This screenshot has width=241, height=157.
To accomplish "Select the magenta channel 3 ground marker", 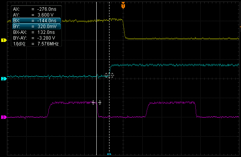I will pyautogui.click(x=4, y=117).
